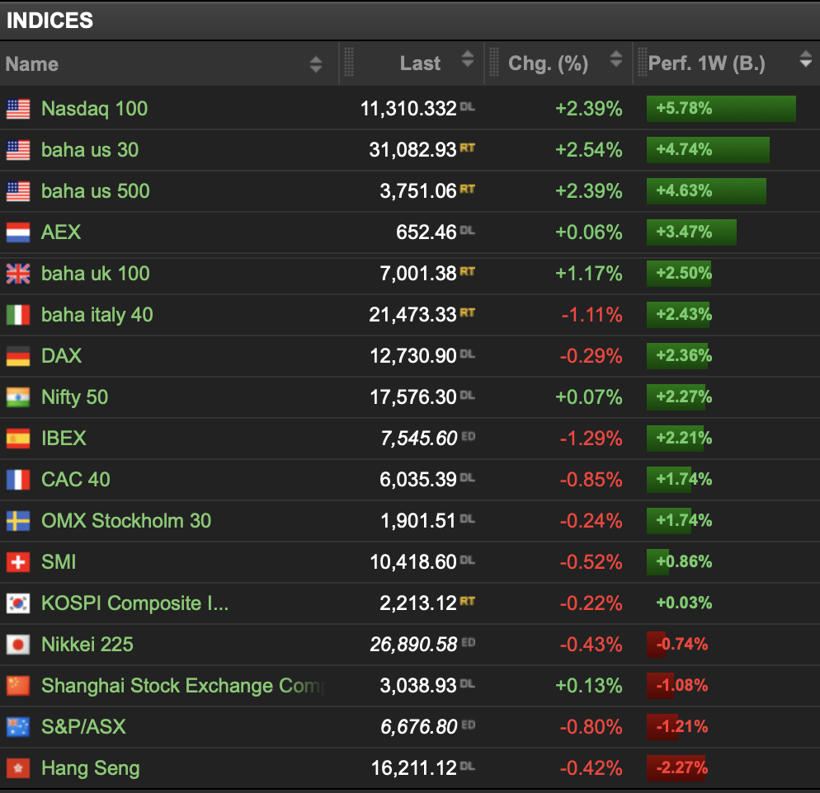Open the baha us 30 index link
This screenshot has height=793, width=820.
tap(90, 150)
